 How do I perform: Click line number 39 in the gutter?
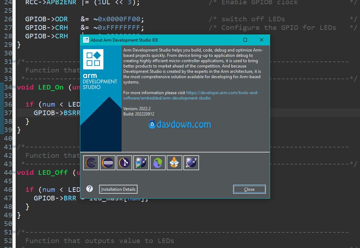coord(8,130)
